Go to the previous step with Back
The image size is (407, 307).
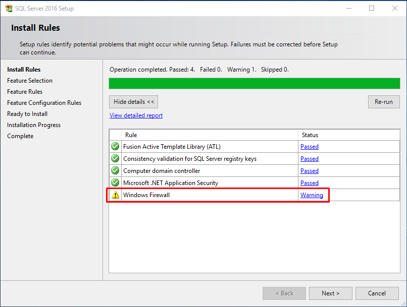[x=284, y=293]
